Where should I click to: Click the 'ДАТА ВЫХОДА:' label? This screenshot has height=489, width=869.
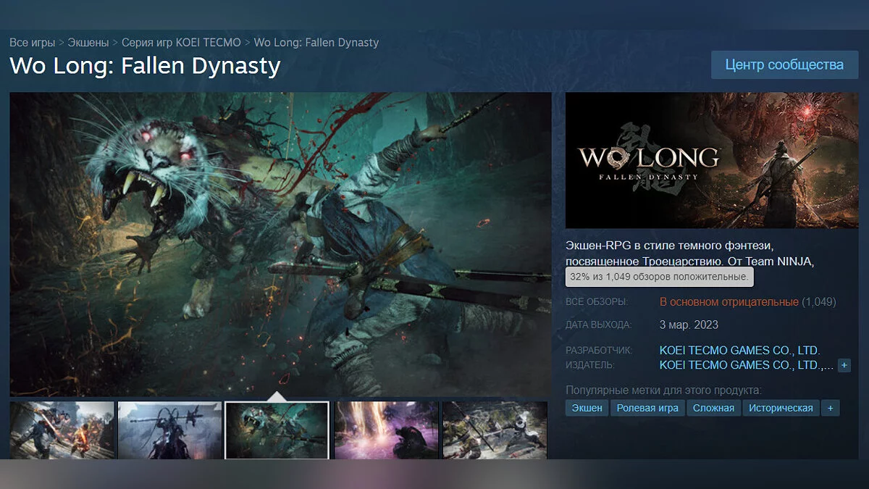598,325
